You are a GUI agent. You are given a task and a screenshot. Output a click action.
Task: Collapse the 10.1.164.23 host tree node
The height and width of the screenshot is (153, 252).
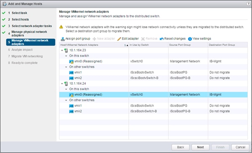tap(62, 51)
